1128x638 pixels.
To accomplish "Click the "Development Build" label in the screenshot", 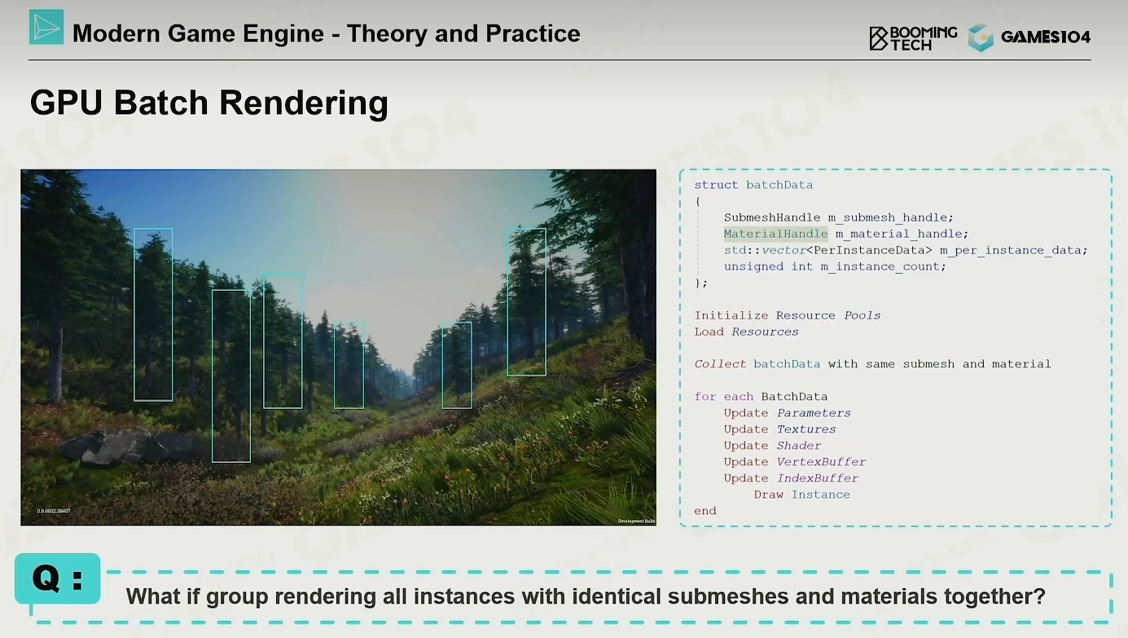I will click(x=634, y=521).
